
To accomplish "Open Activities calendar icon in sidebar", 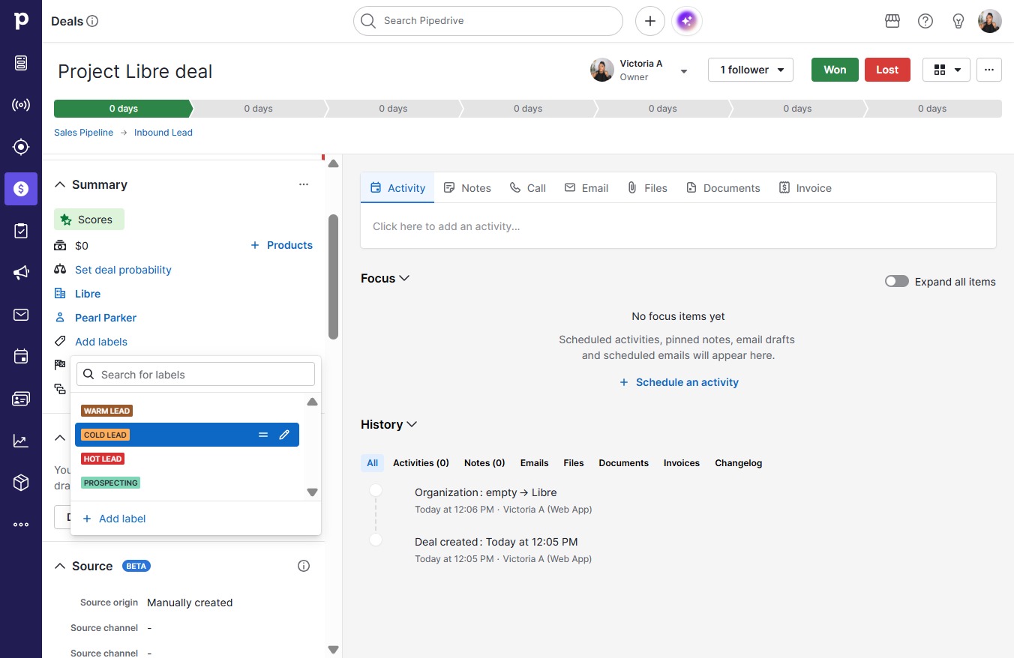I will tap(21, 357).
